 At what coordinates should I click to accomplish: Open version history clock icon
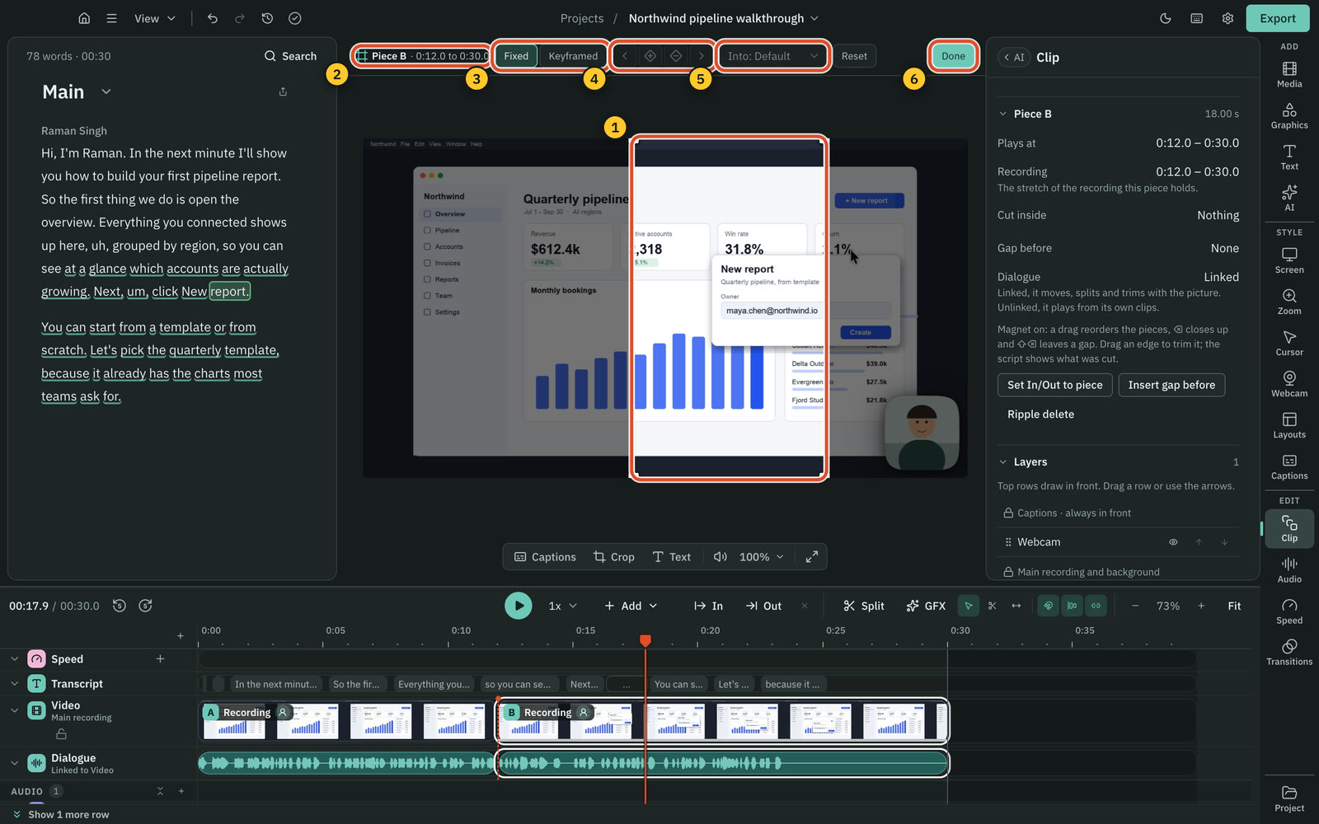[267, 18]
